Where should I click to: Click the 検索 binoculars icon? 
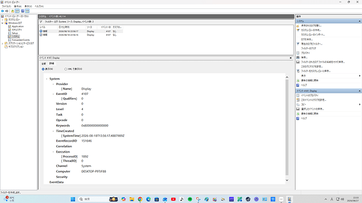[298, 58]
